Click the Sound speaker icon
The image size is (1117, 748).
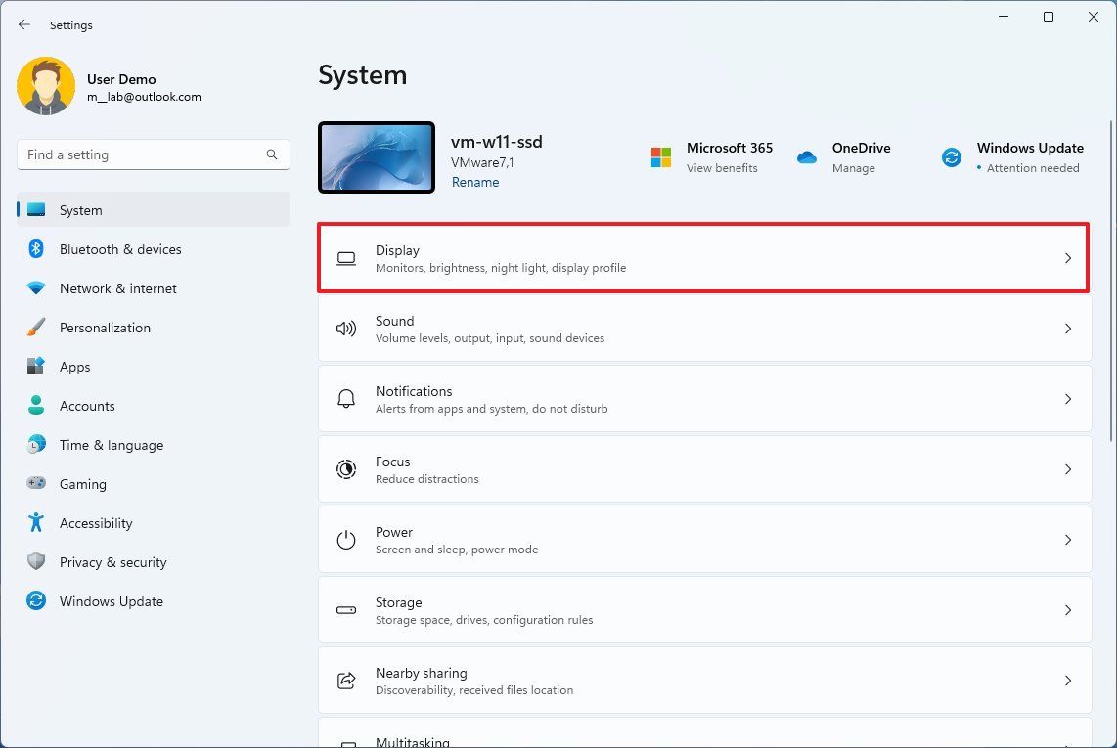pyautogui.click(x=346, y=329)
